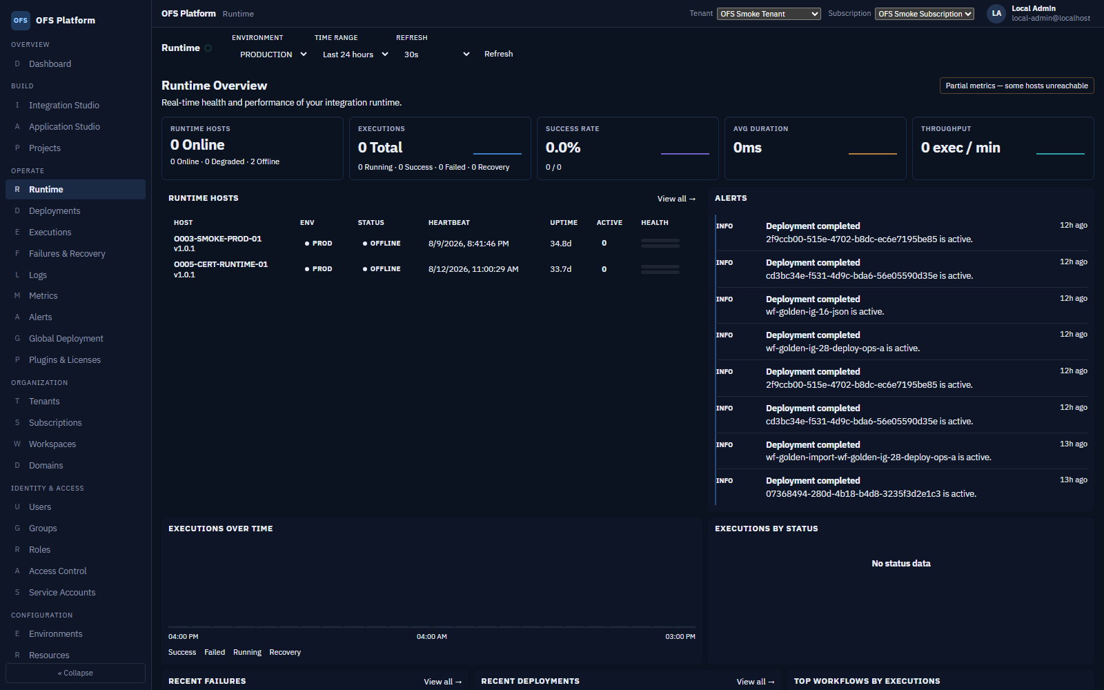Click the Throughput card
This screenshot has width=1104, height=690.
(x=1003, y=148)
